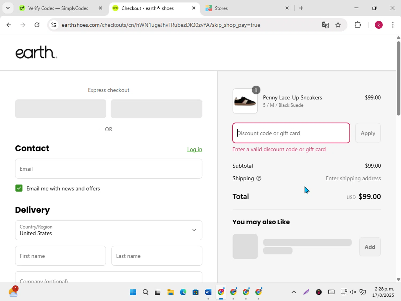Click the Penny Lace-Up Sneakers thumbnail
The height and width of the screenshot is (301, 401).
245,101
